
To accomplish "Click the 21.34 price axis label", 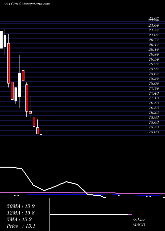I will [x=154, y=30].
